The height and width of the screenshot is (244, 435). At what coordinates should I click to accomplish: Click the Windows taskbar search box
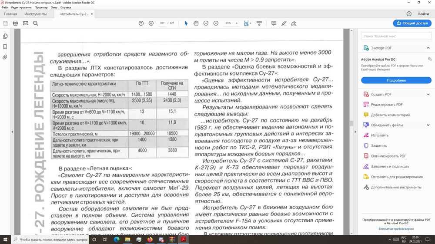(x=50, y=240)
